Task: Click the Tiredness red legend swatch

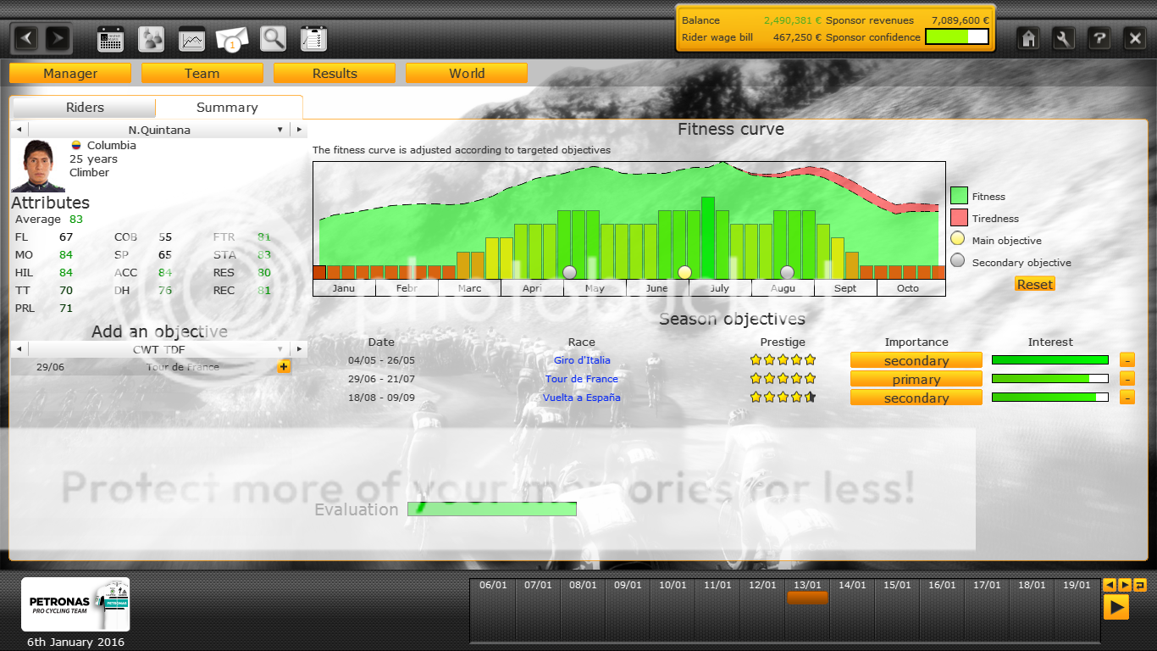Action: pos(959,218)
